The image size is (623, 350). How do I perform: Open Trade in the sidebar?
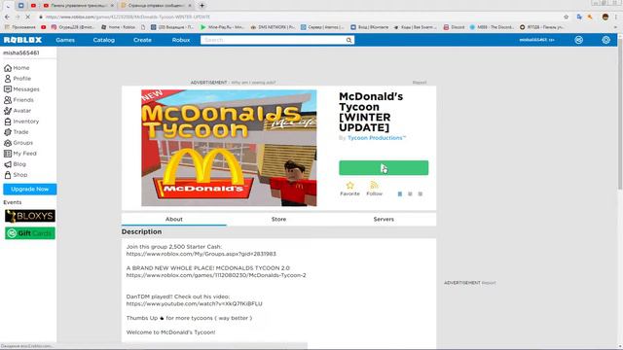[x=17, y=132]
